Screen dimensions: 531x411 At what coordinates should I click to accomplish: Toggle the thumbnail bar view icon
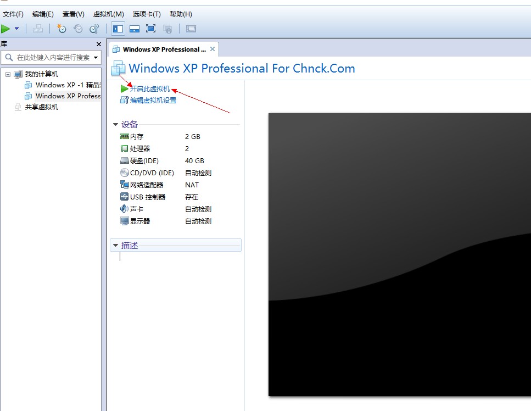(x=134, y=29)
